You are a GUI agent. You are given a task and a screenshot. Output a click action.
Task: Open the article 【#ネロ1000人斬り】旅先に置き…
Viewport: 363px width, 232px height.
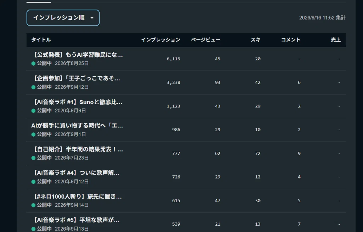click(77, 197)
